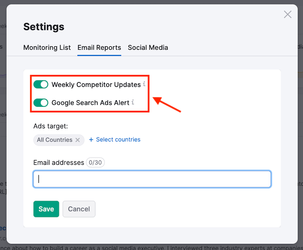Disable the Weekly Competitor Updates toggle

[41, 84]
